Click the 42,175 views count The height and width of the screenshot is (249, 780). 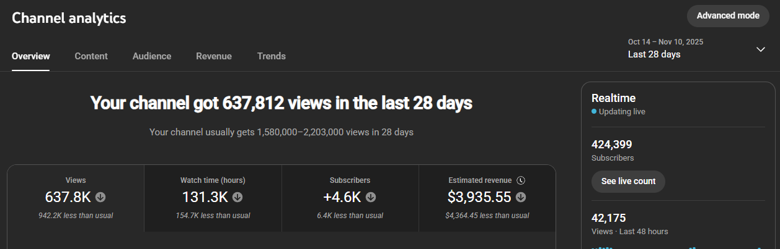pos(609,218)
